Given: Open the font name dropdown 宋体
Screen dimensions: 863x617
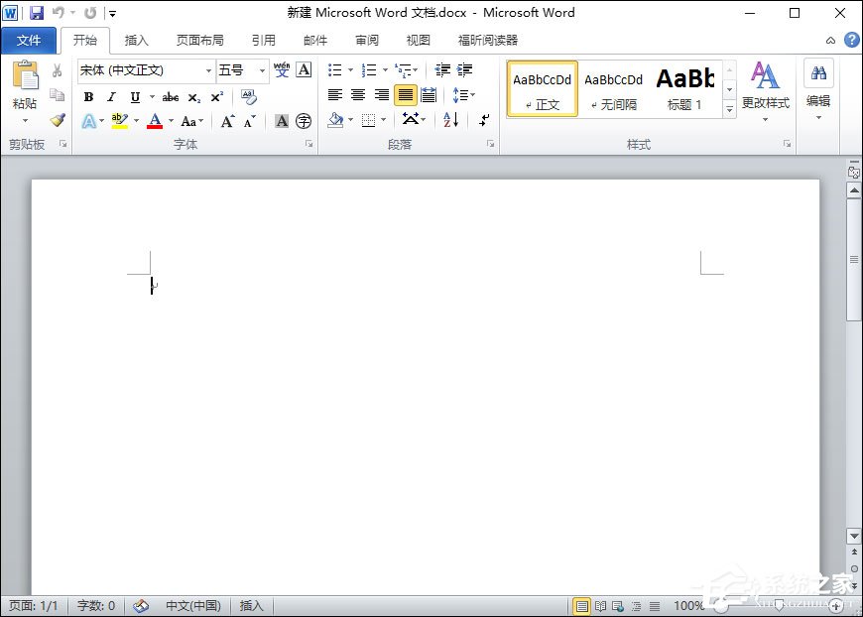Looking at the screenshot, I should pyautogui.click(x=208, y=70).
